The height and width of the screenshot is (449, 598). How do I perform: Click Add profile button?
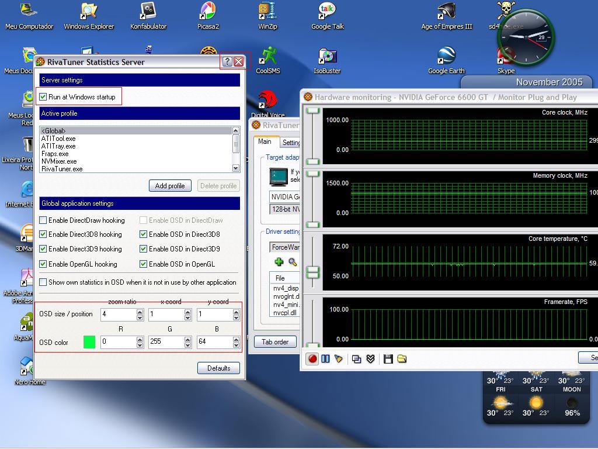pyautogui.click(x=170, y=185)
